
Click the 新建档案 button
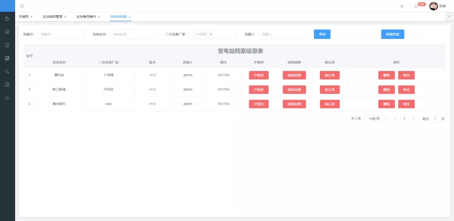[393, 34]
